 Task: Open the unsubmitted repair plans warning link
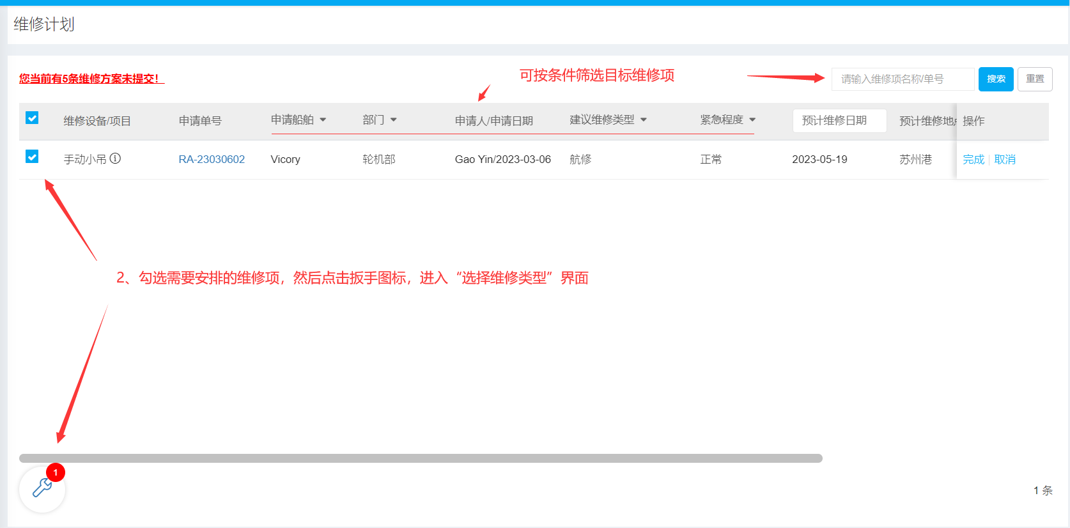[x=91, y=79]
